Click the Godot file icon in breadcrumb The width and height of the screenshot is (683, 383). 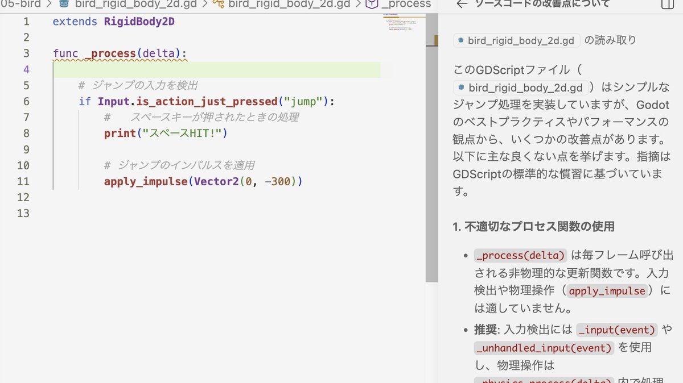click(64, 4)
